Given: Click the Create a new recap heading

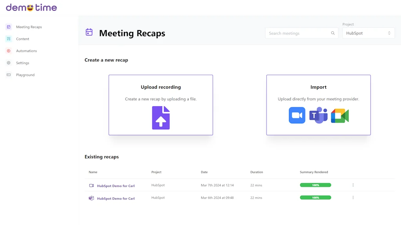Looking at the screenshot, I should 106,60.
